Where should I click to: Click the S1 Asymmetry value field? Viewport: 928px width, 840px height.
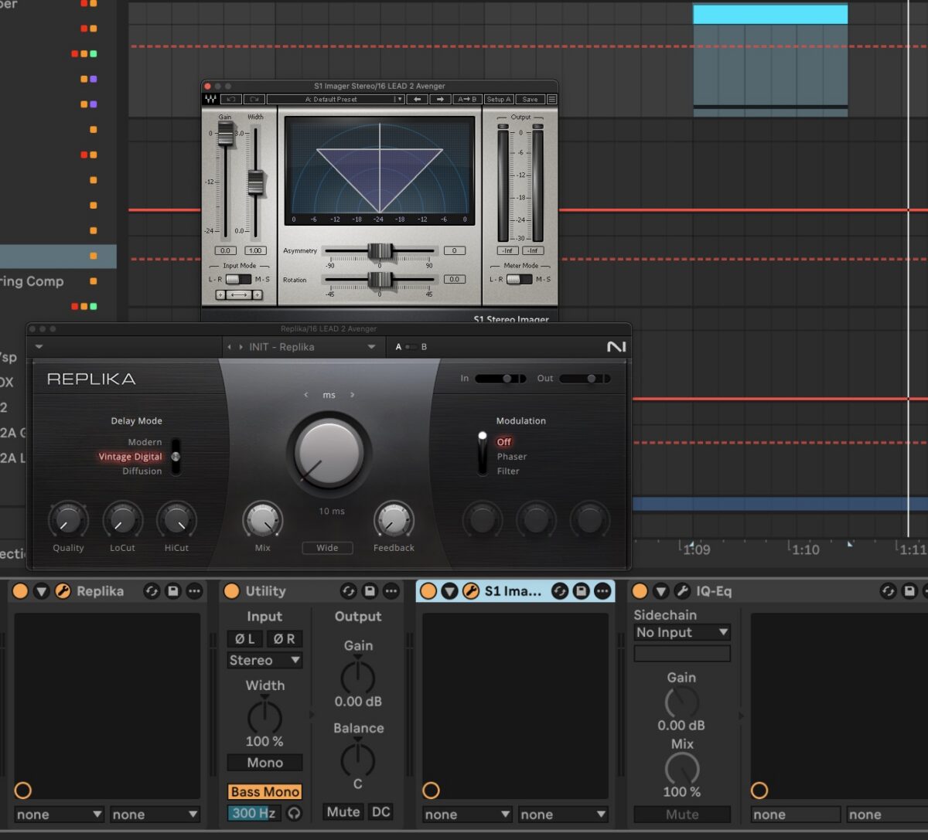click(455, 250)
